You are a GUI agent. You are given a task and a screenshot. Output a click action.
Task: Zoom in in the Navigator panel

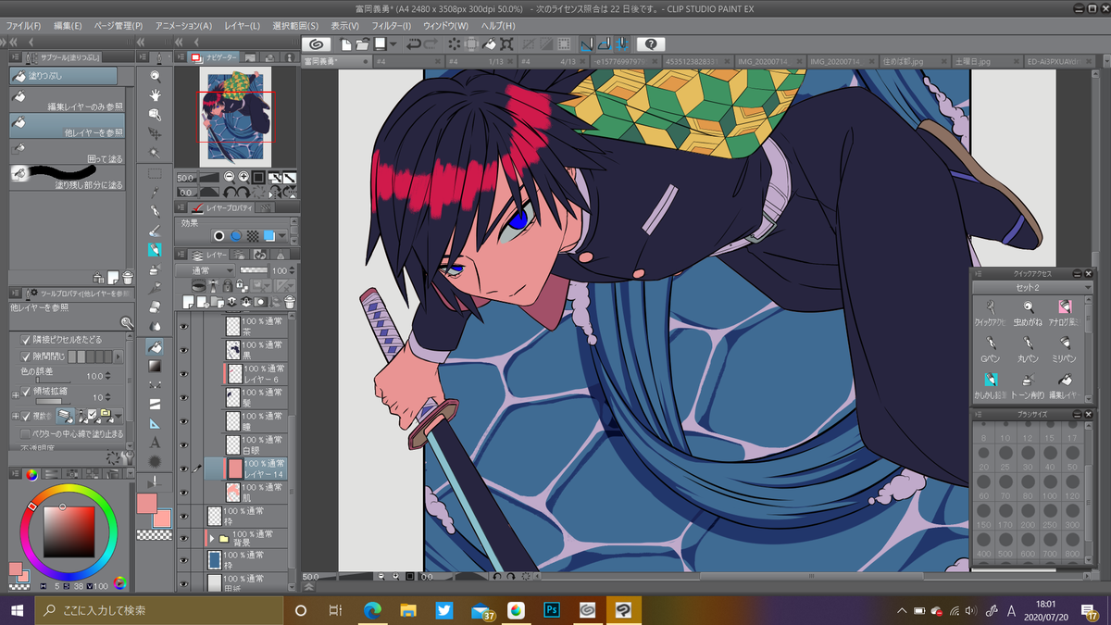coord(243,177)
